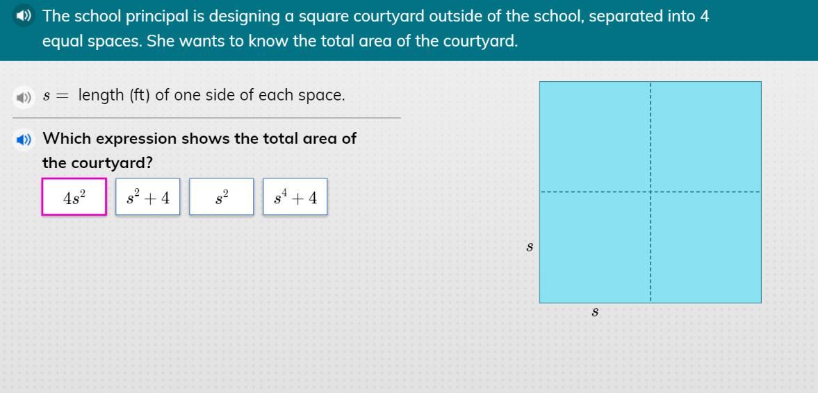Play audio for the courtyard problem statement
Image resolution: width=818 pixels, height=393 pixels.
[x=23, y=16]
